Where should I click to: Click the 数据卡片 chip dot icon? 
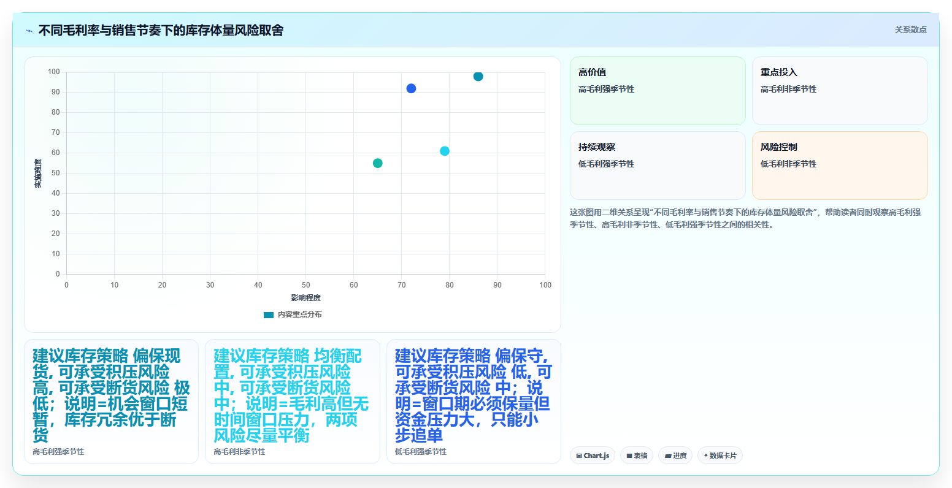tap(705, 456)
